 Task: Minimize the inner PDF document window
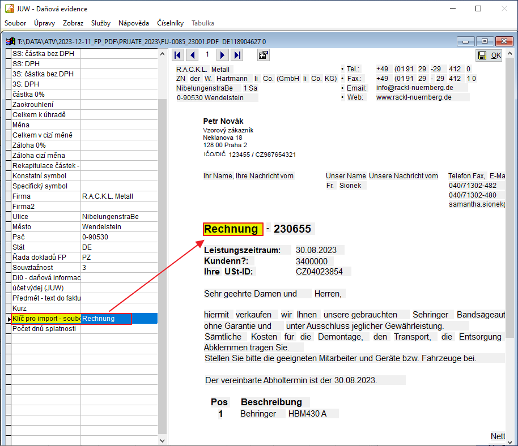click(x=465, y=41)
